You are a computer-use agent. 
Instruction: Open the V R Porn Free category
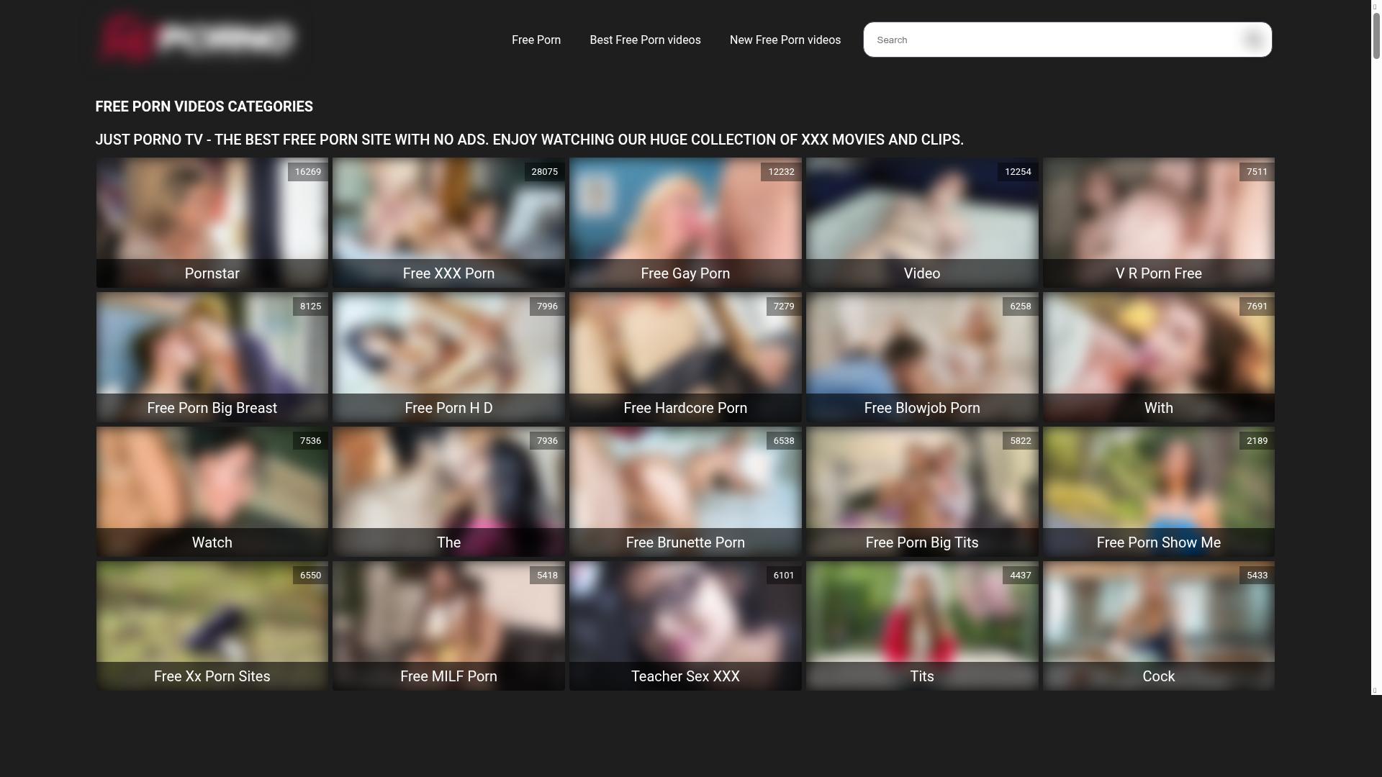tap(1157, 223)
